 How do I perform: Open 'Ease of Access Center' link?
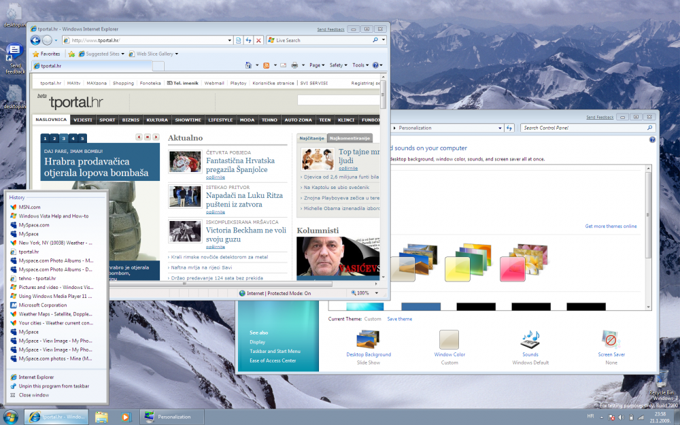(273, 360)
